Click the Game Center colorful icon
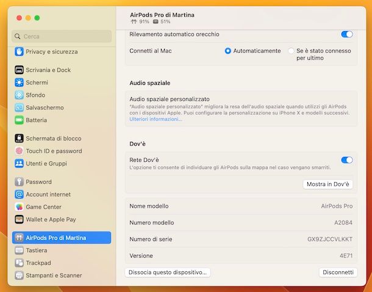 pyautogui.click(x=19, y=207)
